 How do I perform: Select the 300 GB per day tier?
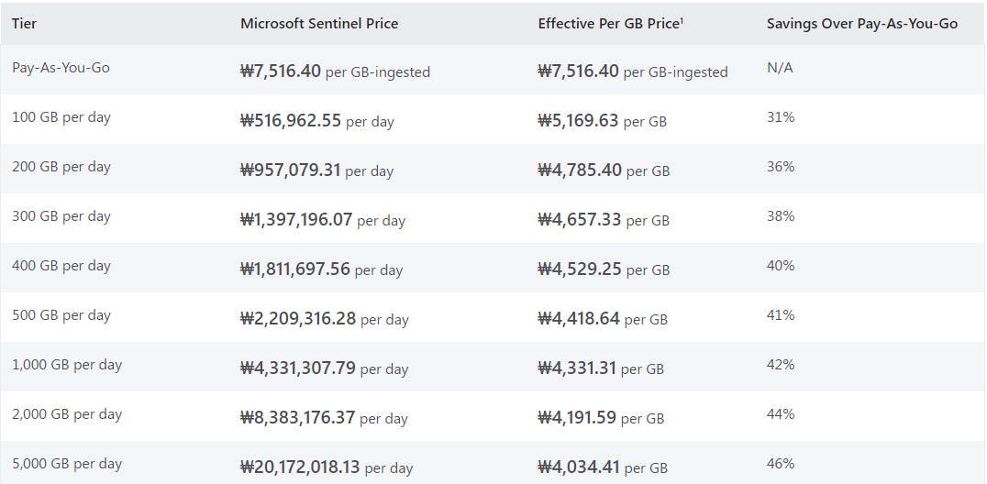click(x=61, y=216)
